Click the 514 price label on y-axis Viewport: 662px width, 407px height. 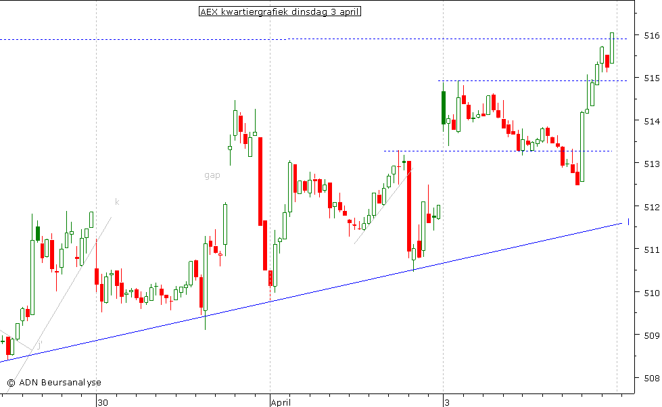point(651,121)
